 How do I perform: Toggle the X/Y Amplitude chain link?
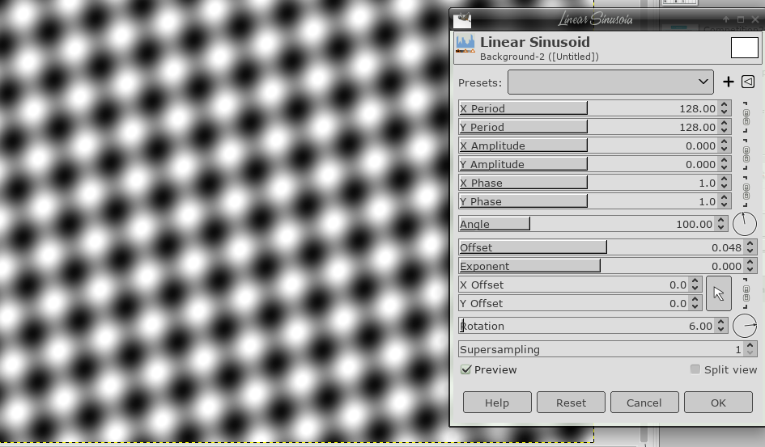coord(746,154)
